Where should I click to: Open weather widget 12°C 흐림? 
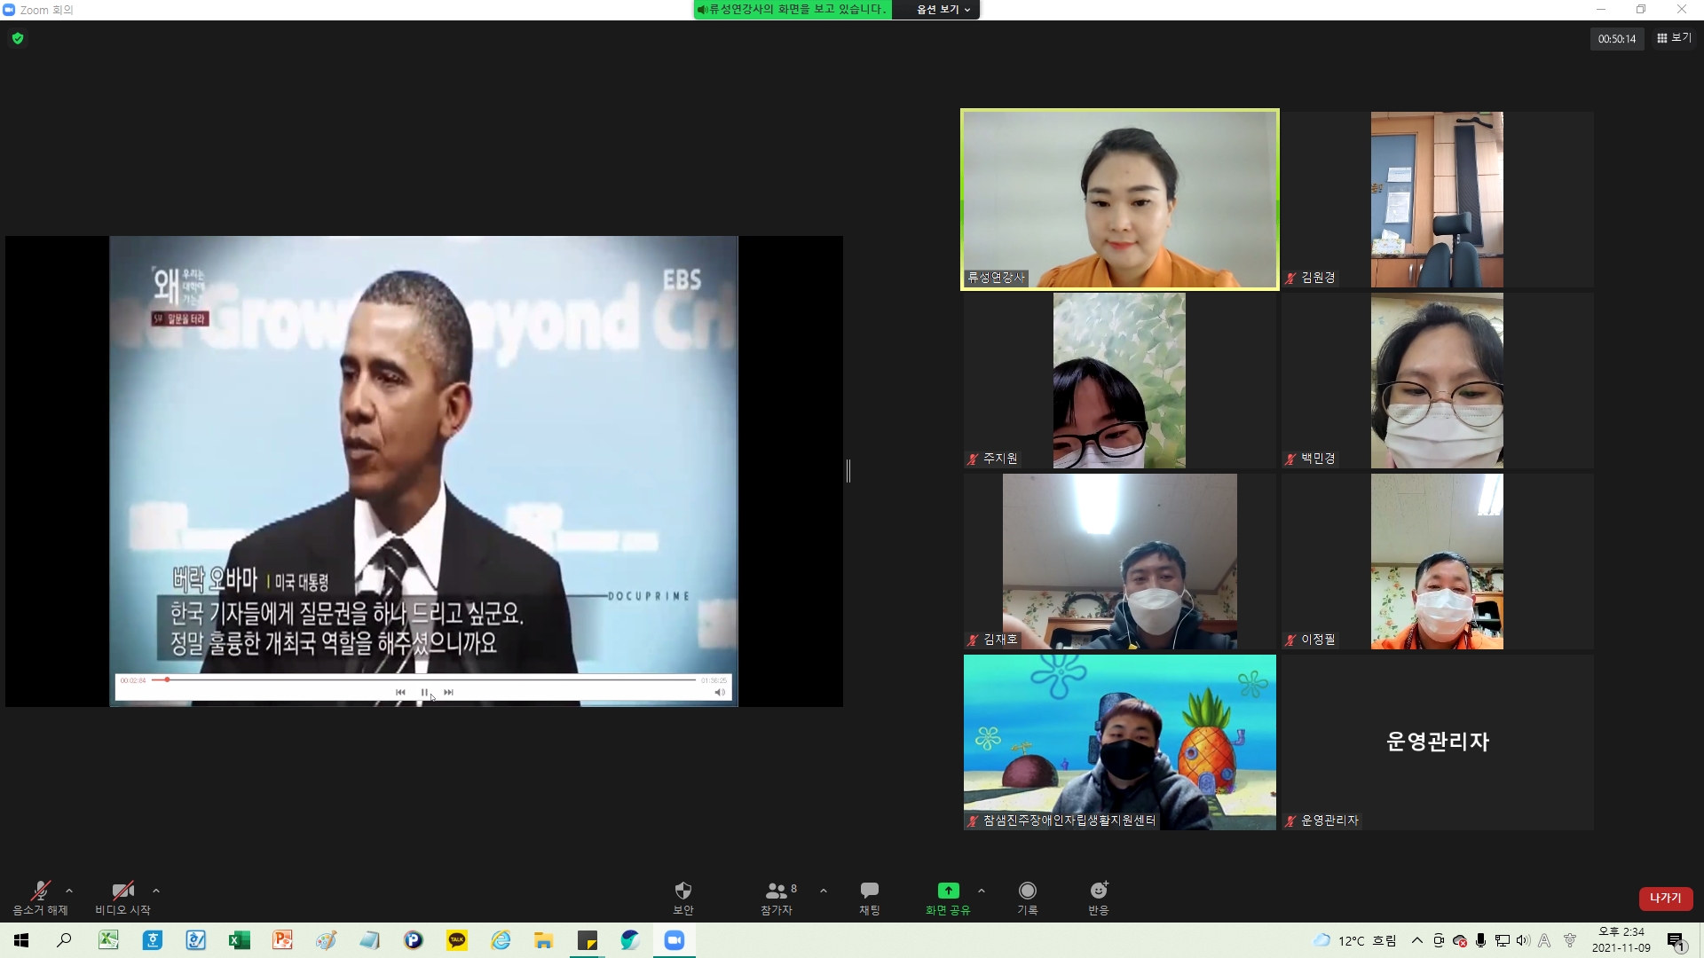1354,940
